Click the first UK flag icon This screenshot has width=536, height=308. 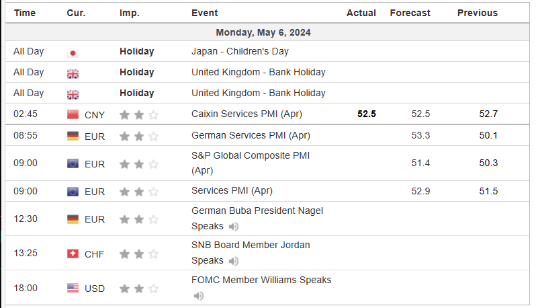point(73,73)
